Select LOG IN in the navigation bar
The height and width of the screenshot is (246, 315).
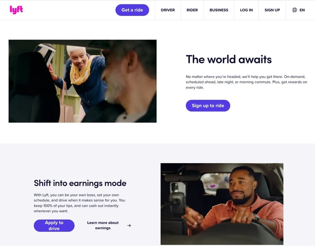246,10
